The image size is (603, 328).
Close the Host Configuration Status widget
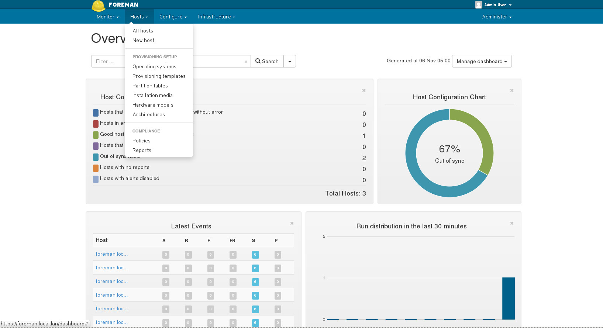(x=364, y=90)
